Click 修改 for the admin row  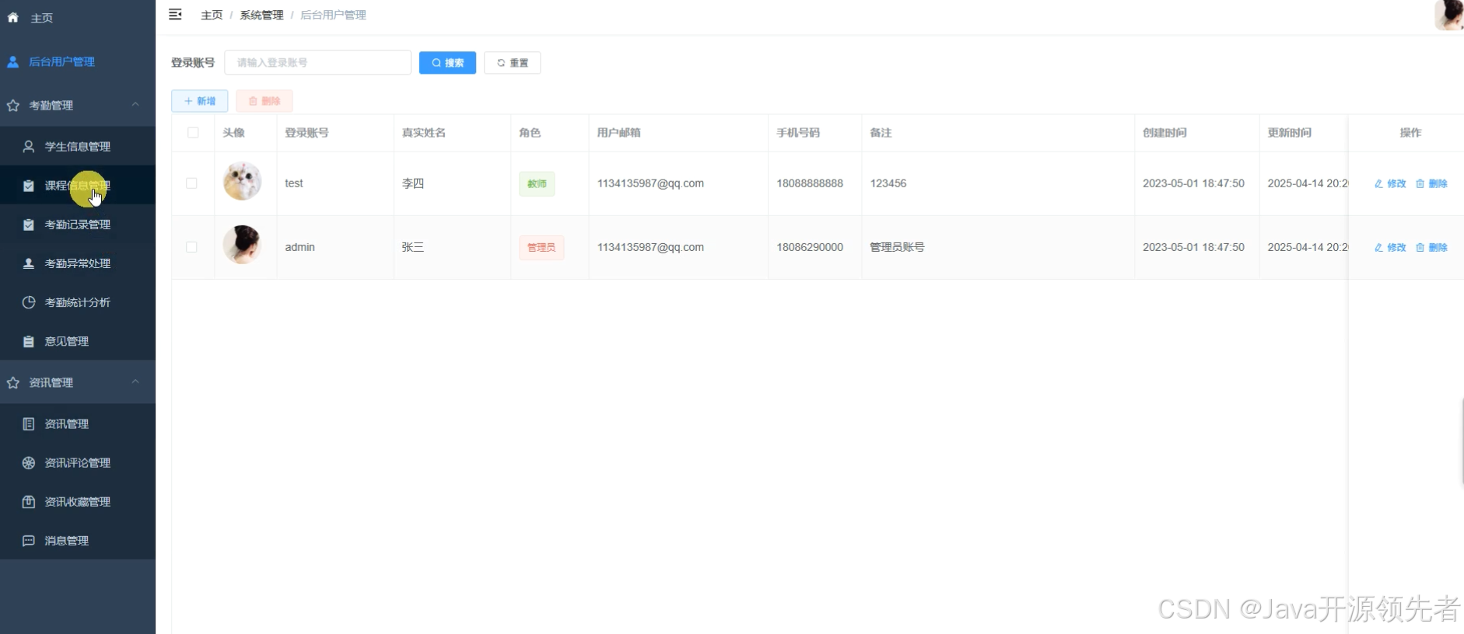1390,247
